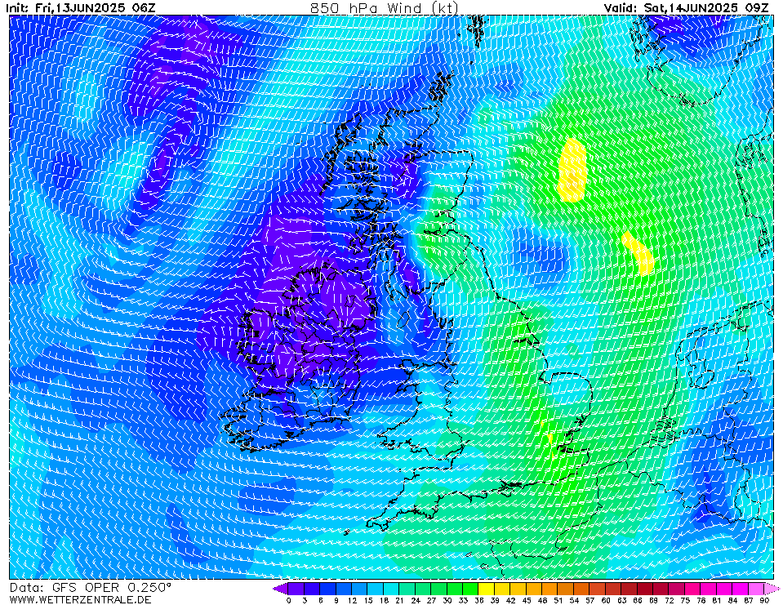Select the 63–66 kt legend swatch
Viewport: 783px width, 605px height.
630,589
